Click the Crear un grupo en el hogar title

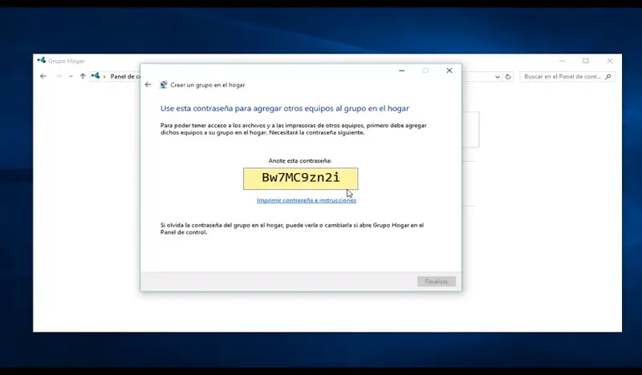point(208,85)
